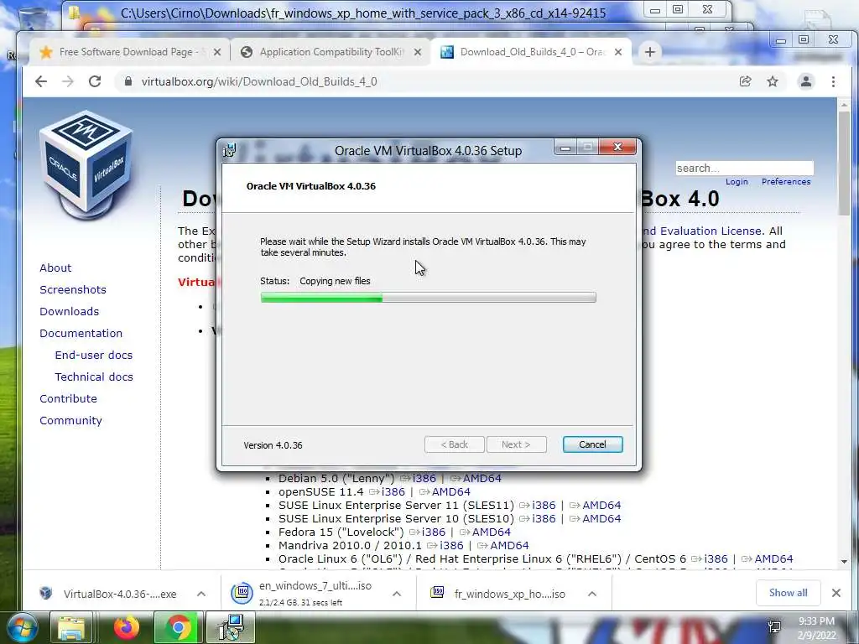Click the Cancel button in VirtualBox Setup
This screenshot has height=644, width=859.
click(592, 444)
